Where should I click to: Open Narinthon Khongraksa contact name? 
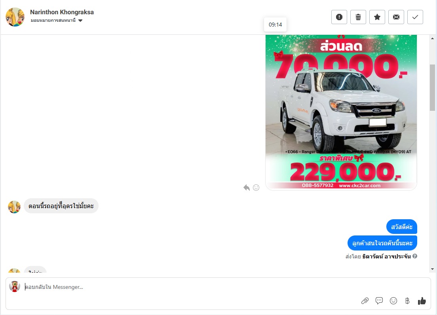[62, 12]
